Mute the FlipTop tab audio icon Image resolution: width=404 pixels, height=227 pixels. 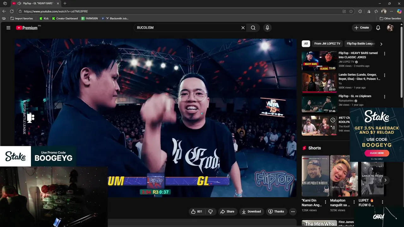[19, 3]
